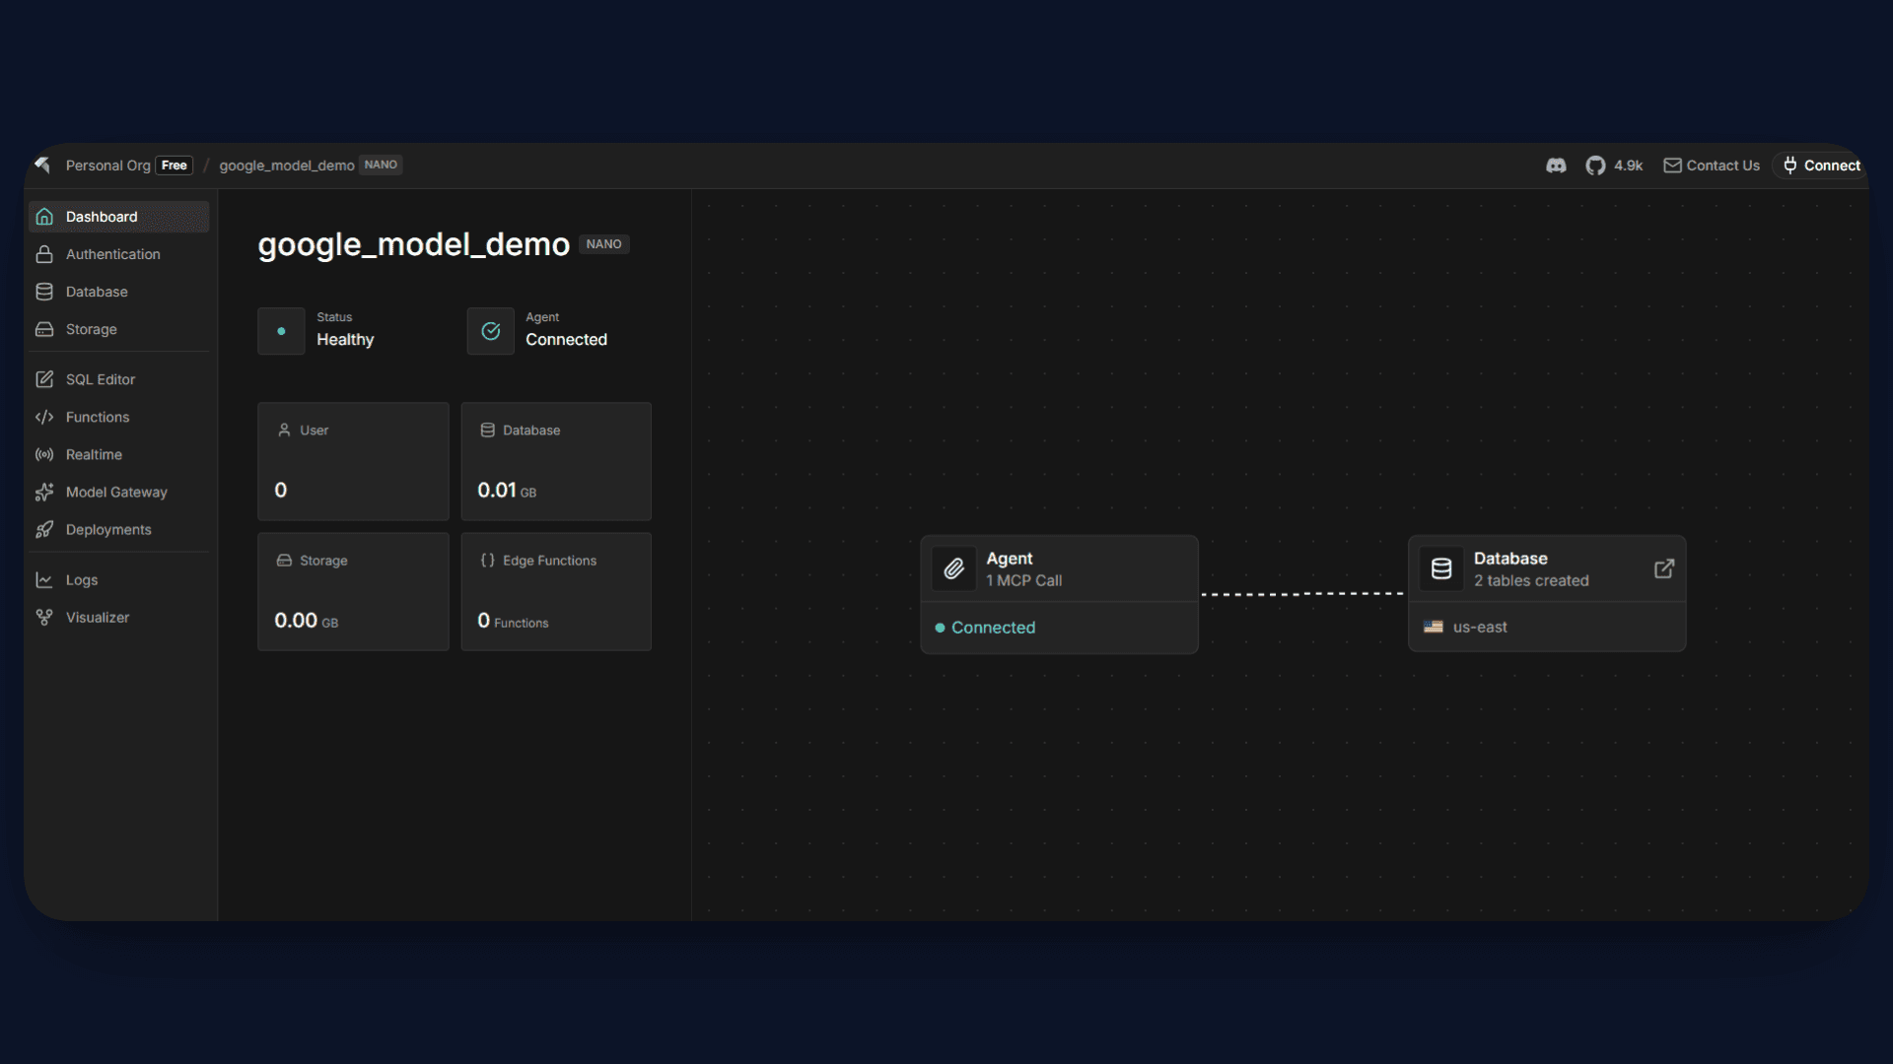Select google_model_demo breadcrumb project

click(x=286, y=166)
